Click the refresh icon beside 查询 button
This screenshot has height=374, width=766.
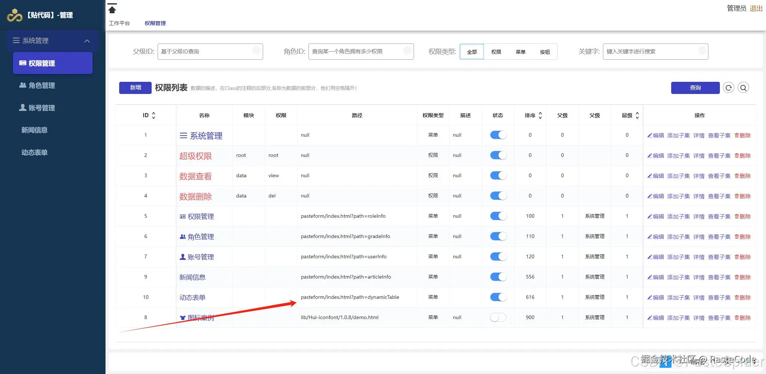tap(728, 88)
